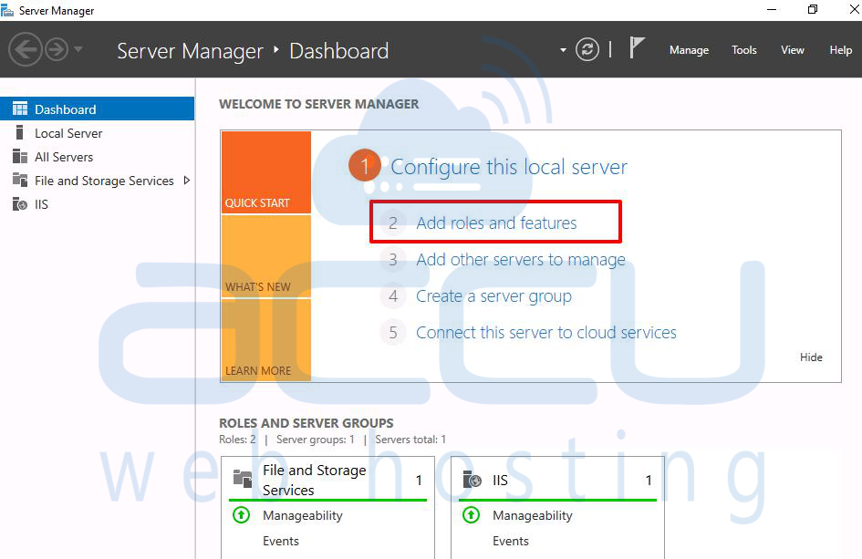Click Connect this server to cloud services

point(545,332)
